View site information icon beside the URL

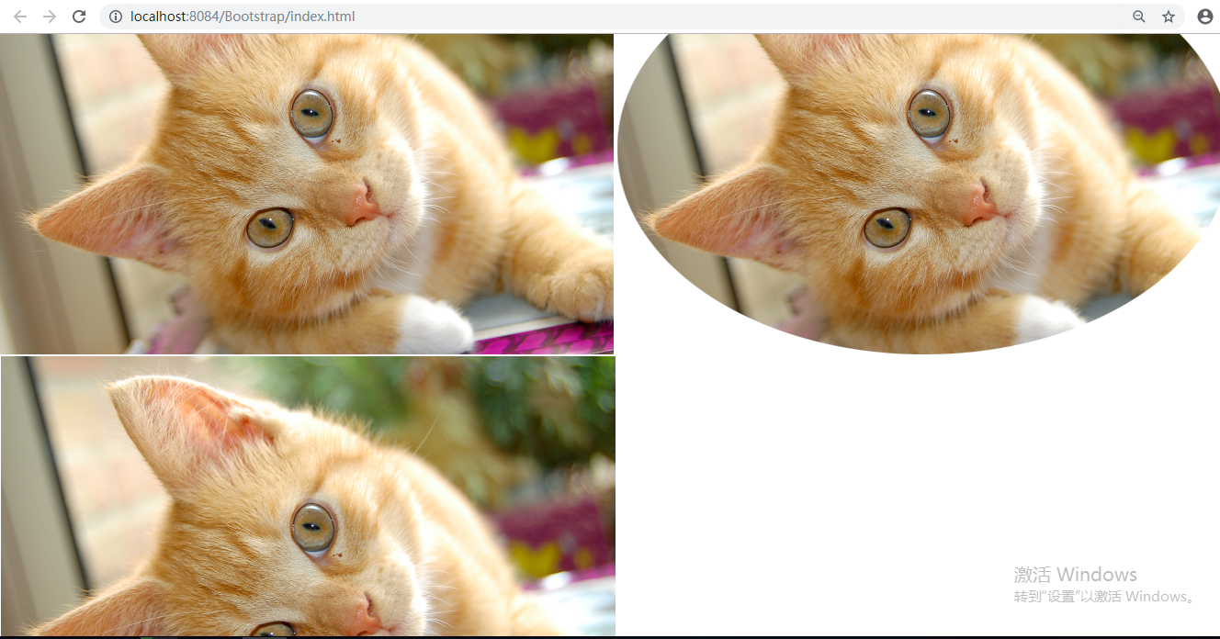[116, 17]
